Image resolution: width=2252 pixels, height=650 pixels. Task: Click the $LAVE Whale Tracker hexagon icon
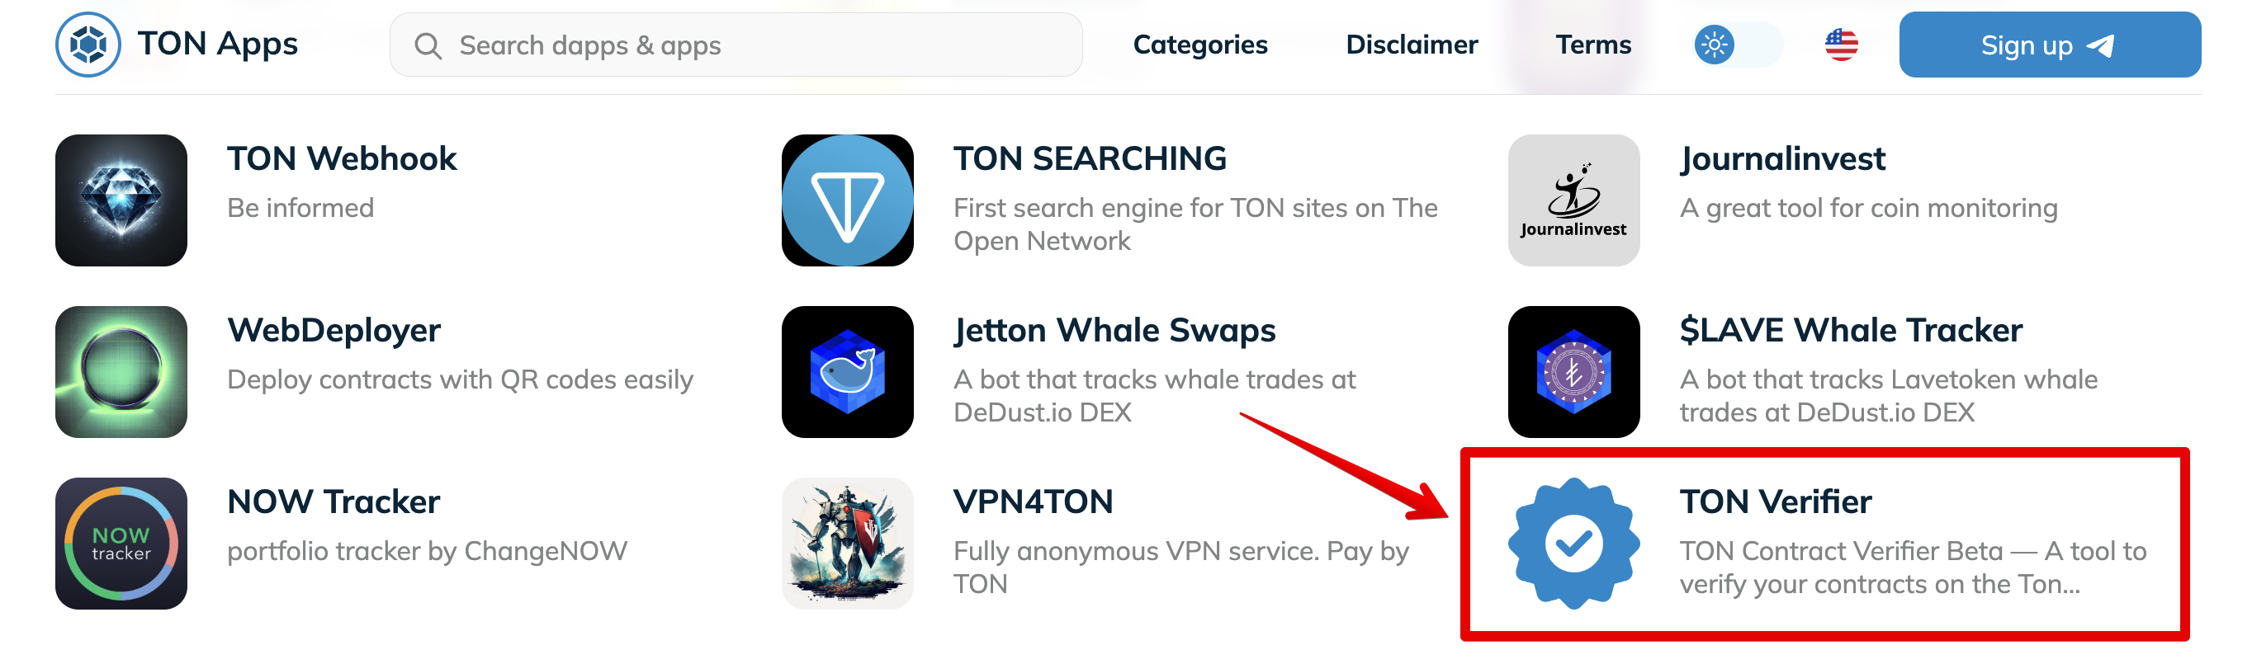pyautogui.click(x=1573, y=371)
